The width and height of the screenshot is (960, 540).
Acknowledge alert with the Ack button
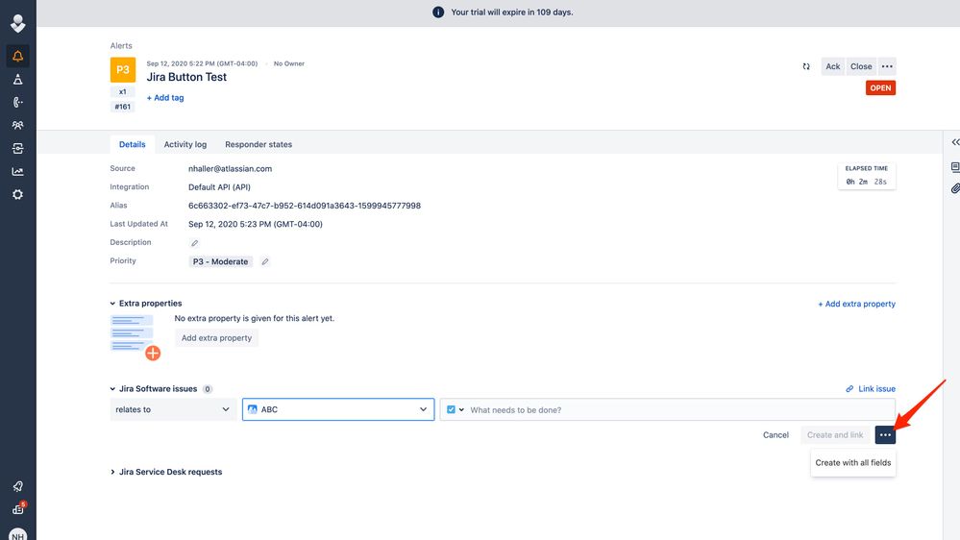pos(832,66)
